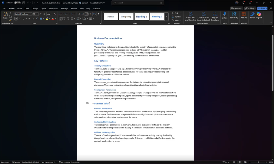Click the Comments button
This screenshot has height=164, width=274.
tap(237, 8)
